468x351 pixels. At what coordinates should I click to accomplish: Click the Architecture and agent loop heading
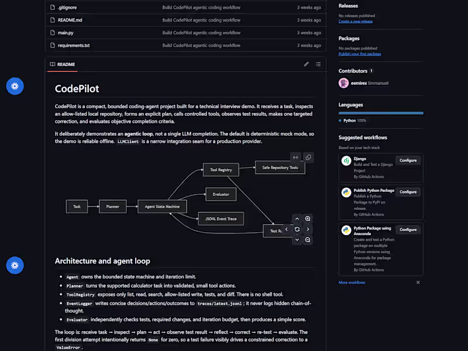[x=102, y=261]
